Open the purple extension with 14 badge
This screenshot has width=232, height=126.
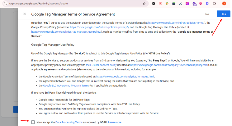(x=194, y=4)
